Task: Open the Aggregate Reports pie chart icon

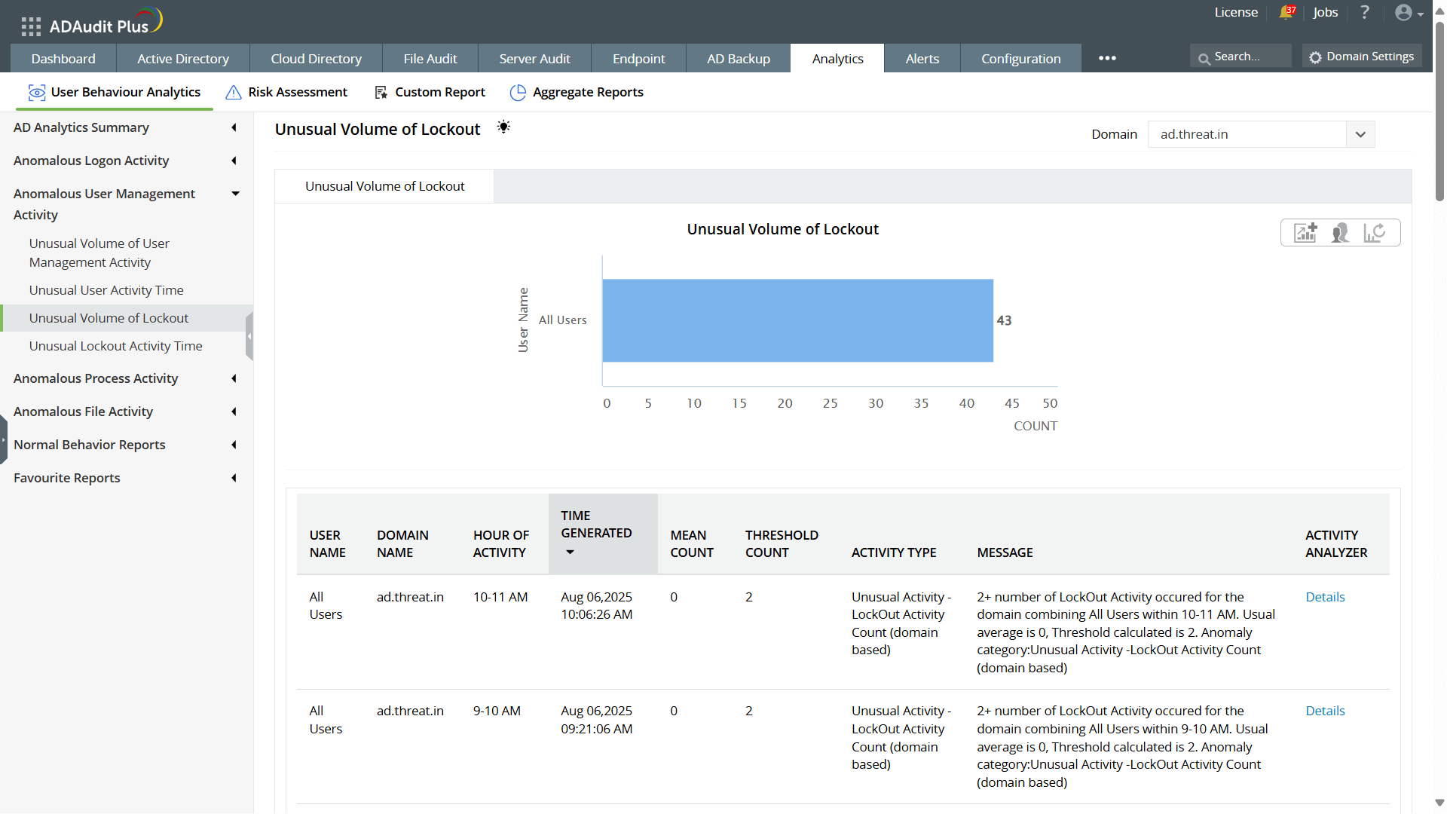Action: (x=518, y=91)
